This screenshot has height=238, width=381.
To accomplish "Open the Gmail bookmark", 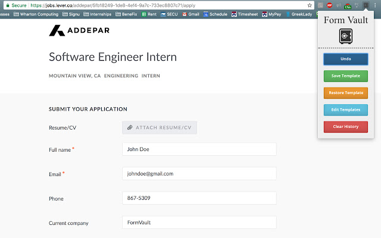I will tap(190, 14).
